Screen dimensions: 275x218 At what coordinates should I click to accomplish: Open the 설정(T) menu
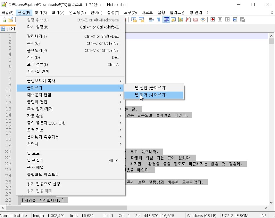113,12
